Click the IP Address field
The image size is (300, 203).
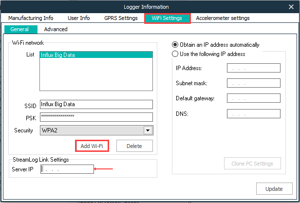point(253,68)
